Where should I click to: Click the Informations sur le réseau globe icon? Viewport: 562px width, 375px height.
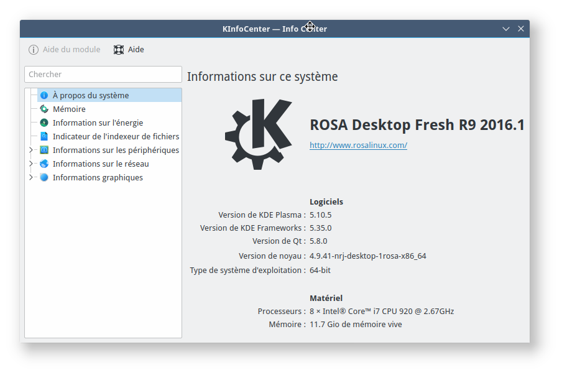tap(44, 164)
